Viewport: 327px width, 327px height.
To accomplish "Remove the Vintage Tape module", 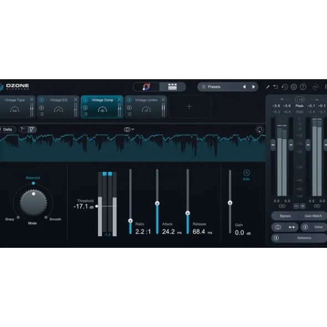I will 32,100.
